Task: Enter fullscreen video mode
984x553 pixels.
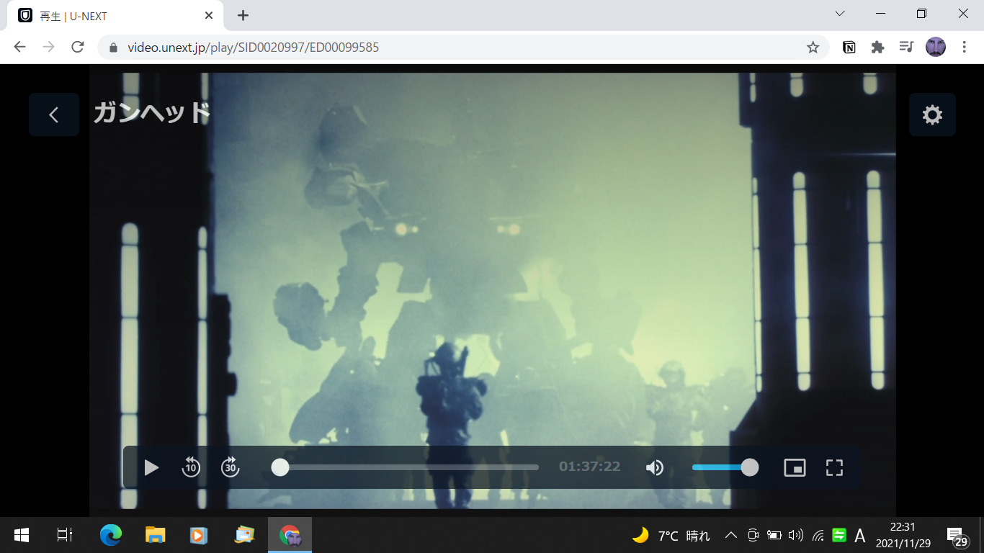Action: coord(834,467)
